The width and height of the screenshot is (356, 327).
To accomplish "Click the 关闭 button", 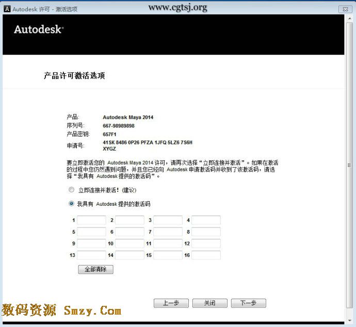I will tap(210, 303).
